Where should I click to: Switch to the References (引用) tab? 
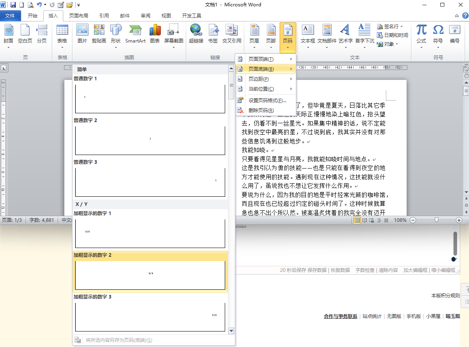pyautogui.click(x=104, y=16)
